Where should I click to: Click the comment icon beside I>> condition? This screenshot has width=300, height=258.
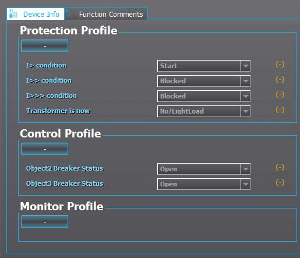(x=280, y=80)
